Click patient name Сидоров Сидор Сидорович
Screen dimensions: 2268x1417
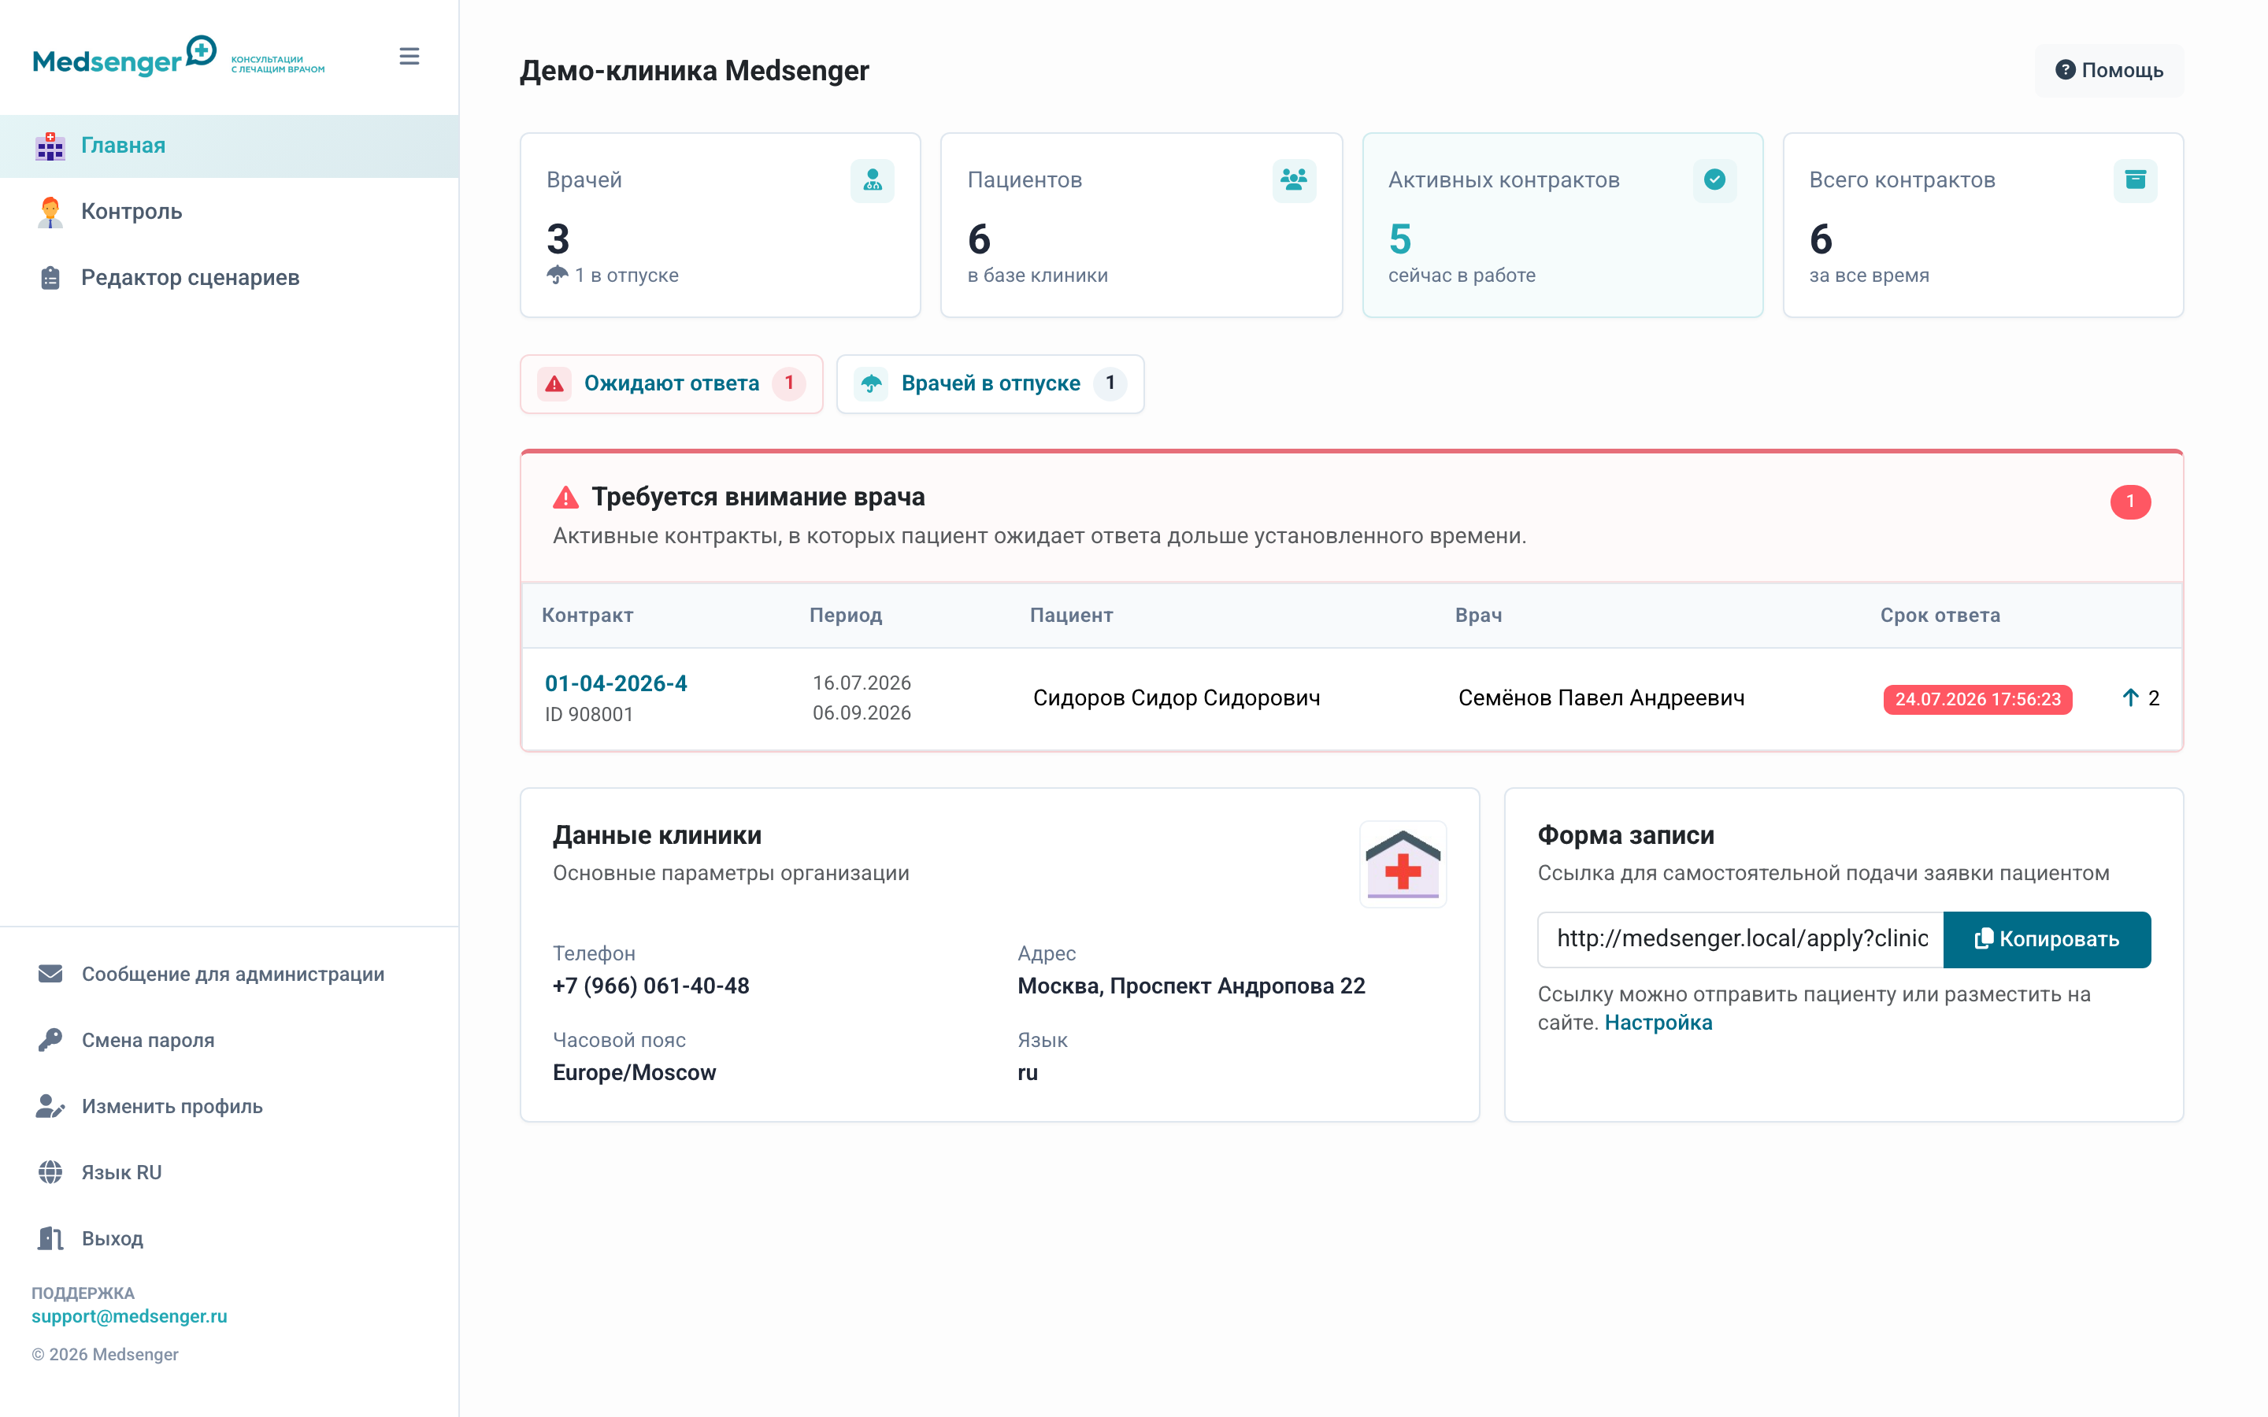click(x=1177, y=698)
